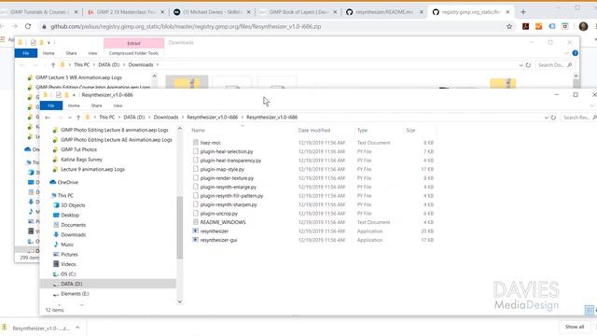Click Show all downloads button
Screen dimensions: 597x336
[x=575, y=327]
